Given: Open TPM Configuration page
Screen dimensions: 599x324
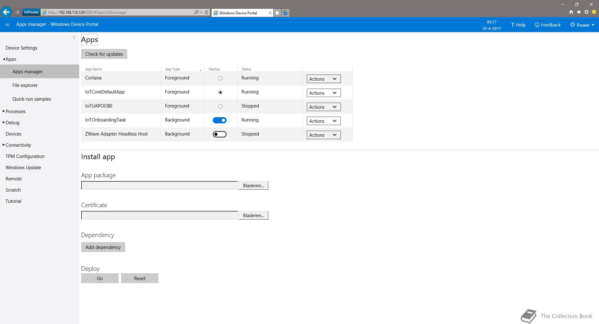Looking at the screenshot, I should [x=25, y=156].
